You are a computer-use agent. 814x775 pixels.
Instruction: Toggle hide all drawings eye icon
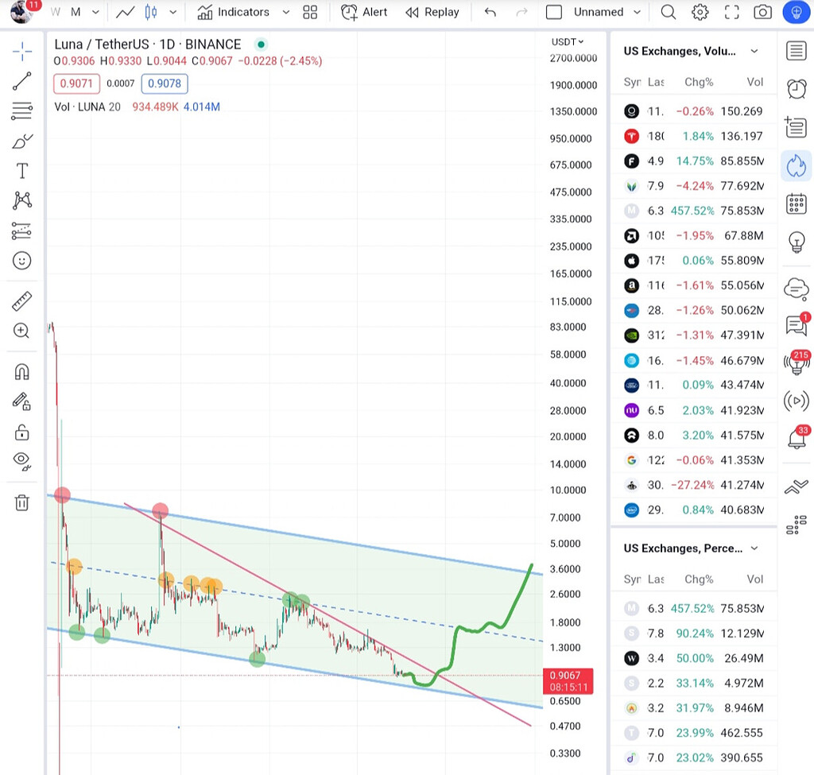tap(21, 460)
